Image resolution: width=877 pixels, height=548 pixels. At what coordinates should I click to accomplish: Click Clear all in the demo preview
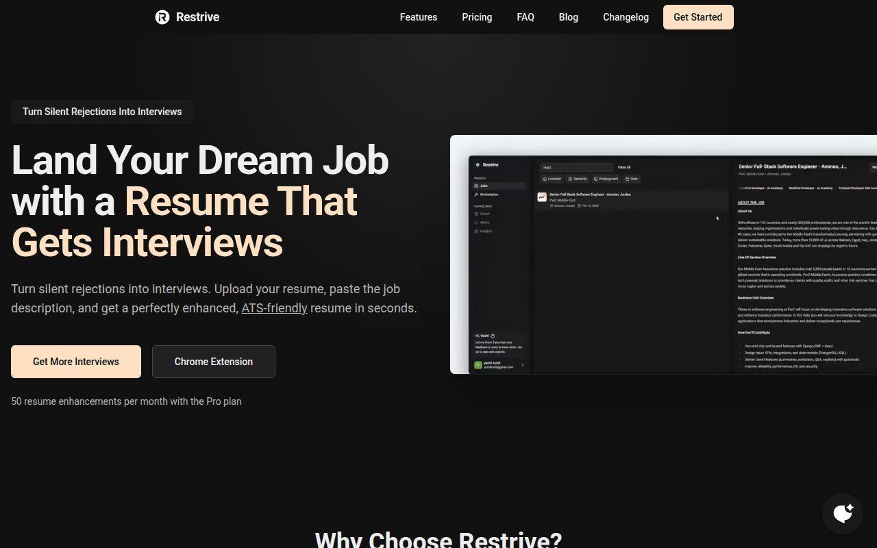(x=624, y=167)
